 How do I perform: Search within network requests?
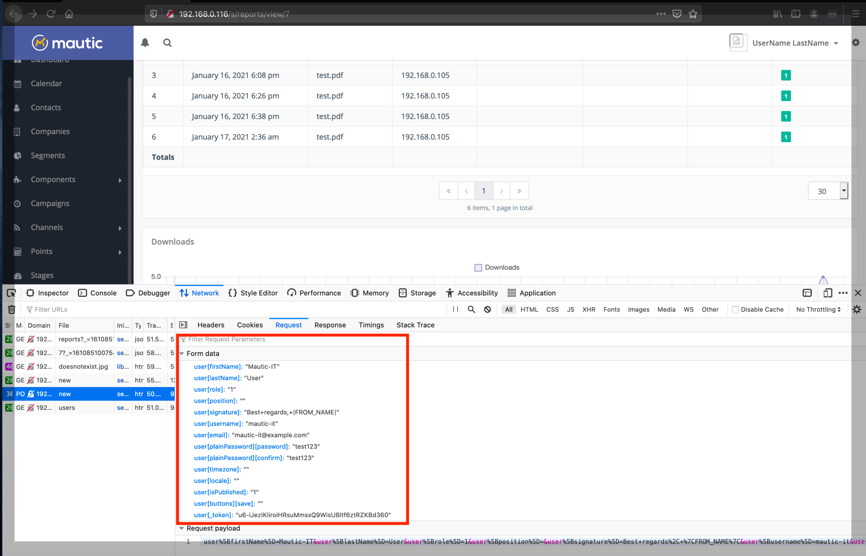pos(471,309)
